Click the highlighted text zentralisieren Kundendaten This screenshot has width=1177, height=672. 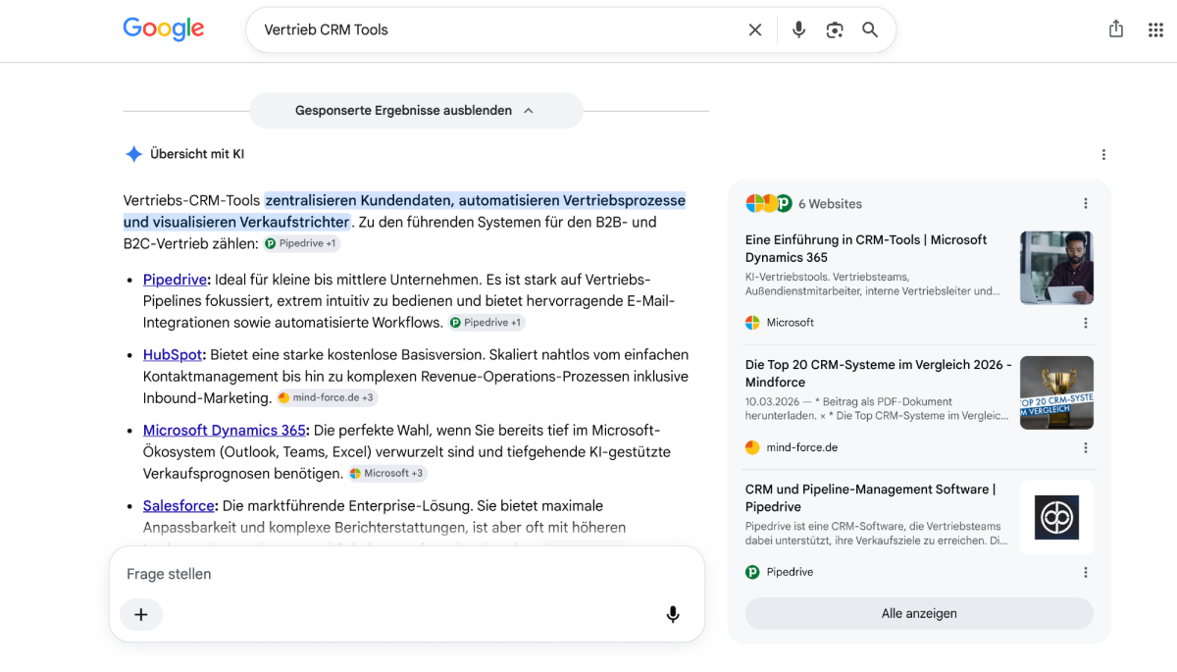click(358, 200)
